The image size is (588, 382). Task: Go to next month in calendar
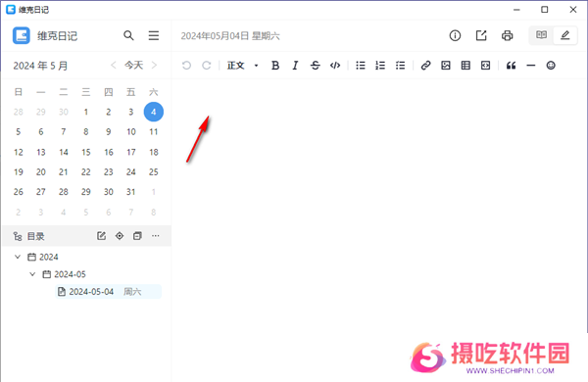pos(154,66)
